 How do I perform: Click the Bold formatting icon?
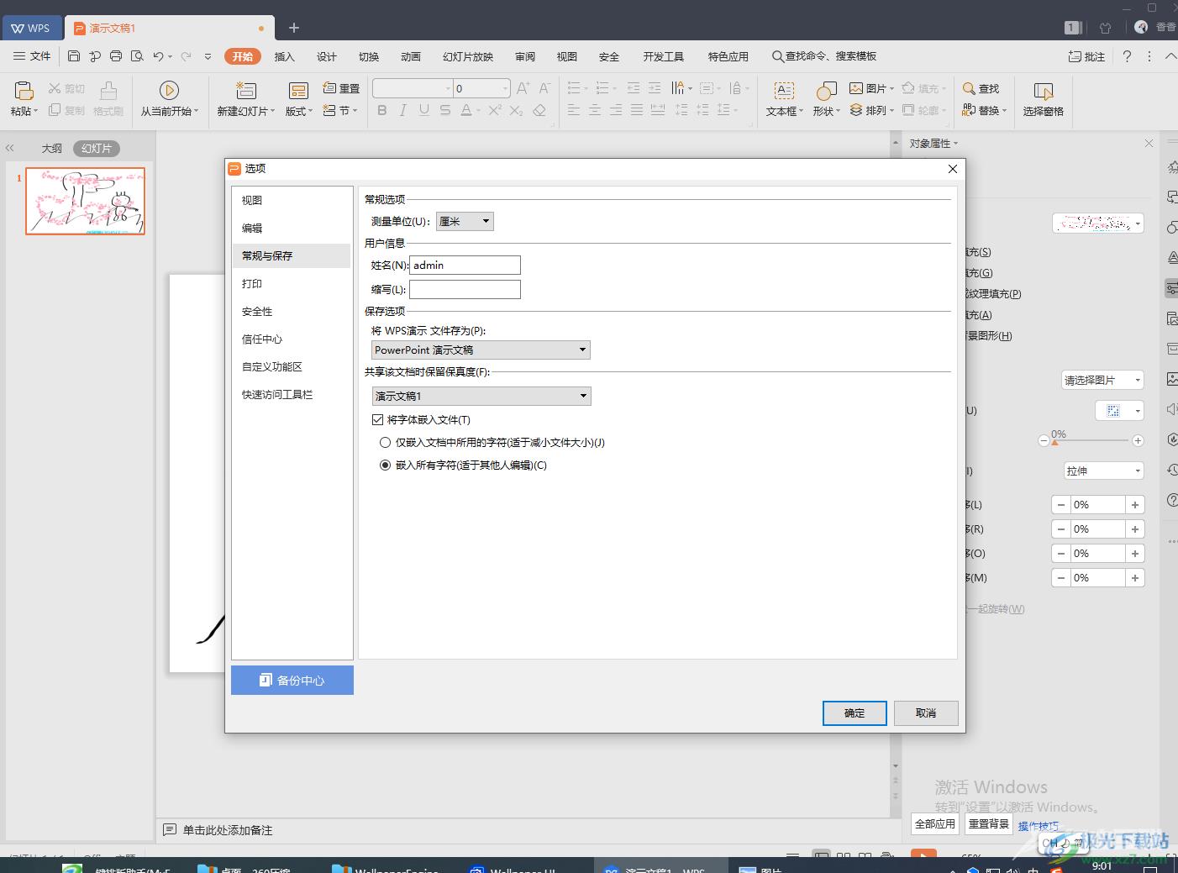(x=382, y=110)
